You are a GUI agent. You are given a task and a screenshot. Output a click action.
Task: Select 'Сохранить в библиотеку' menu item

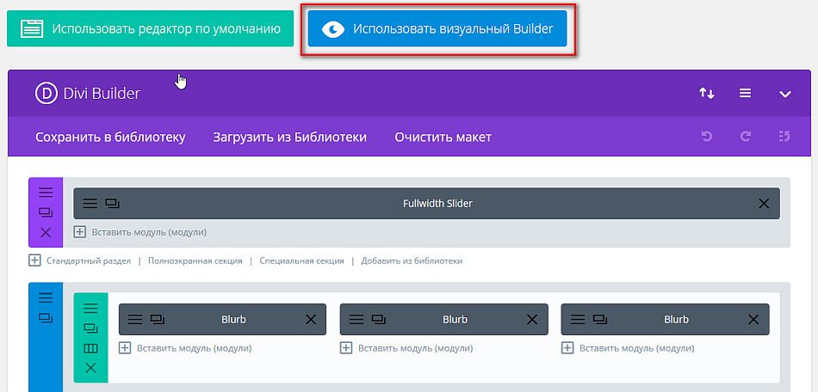tap(110, 138)
